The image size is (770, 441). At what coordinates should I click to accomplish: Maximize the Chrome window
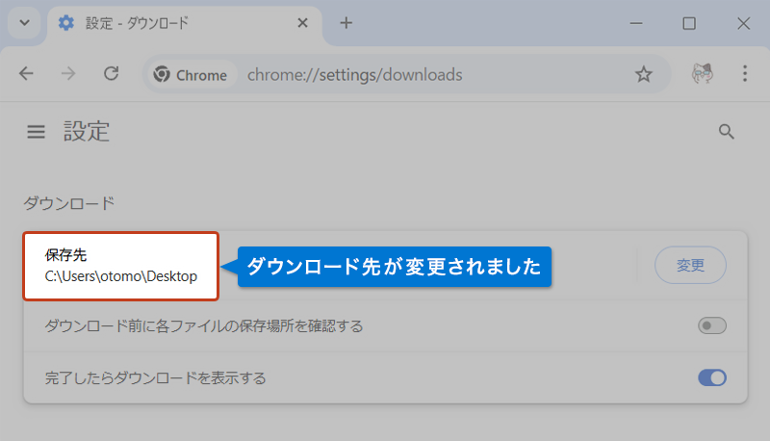point(689,23)
